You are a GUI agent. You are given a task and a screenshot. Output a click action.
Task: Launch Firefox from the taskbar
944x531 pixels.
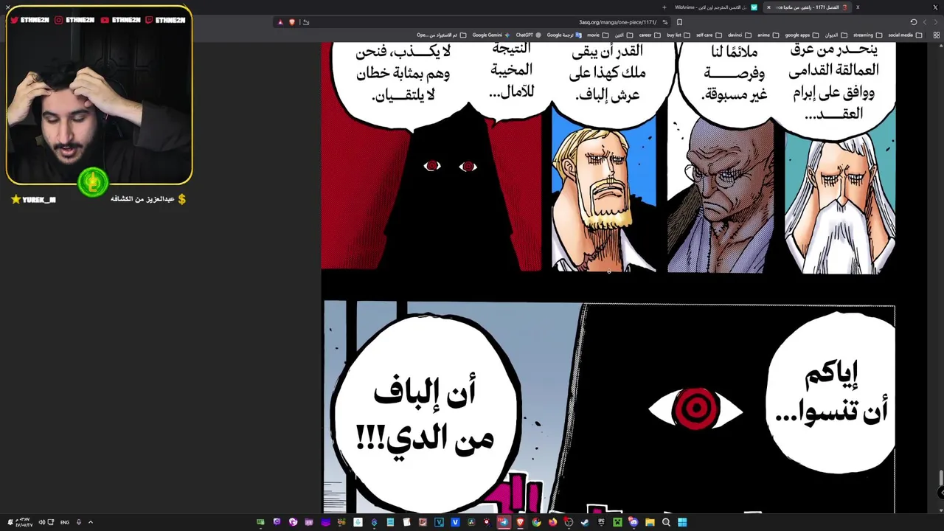[x=552, y=522]
